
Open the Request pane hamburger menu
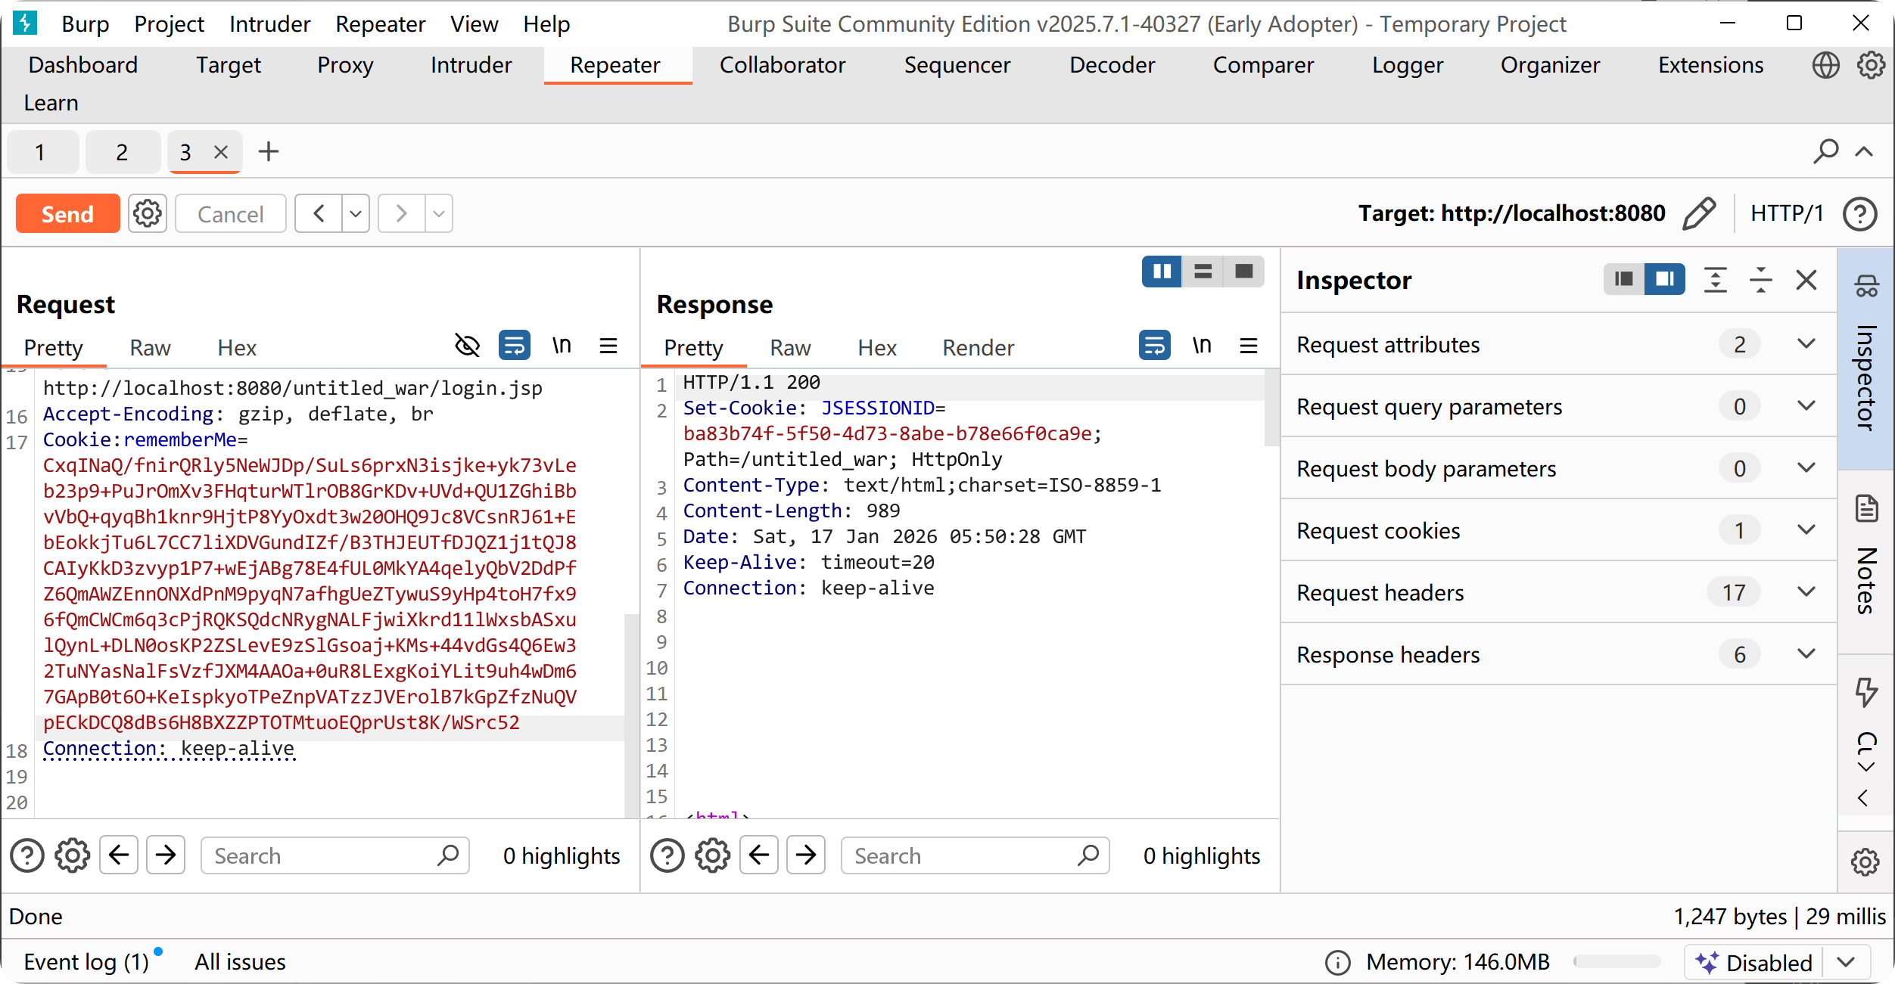coord(608,346)
